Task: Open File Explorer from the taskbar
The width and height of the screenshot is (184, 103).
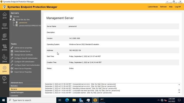Action: [x=74, y=100]
